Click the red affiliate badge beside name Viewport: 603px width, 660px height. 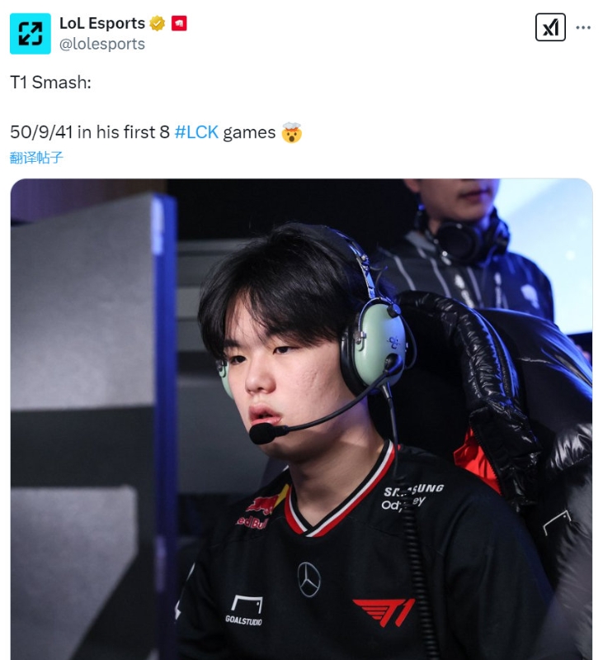(x=179, y=24)
